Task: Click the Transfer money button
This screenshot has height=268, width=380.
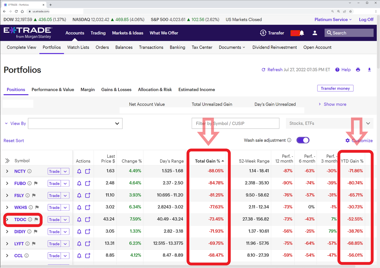Action: 335,88
